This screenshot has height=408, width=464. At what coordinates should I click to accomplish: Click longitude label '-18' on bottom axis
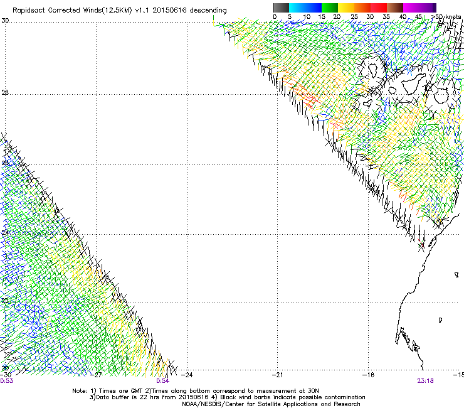(x=368, y=375)
